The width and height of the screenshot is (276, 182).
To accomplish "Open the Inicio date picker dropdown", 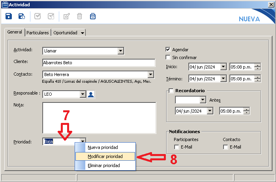I will click(223, 67).
